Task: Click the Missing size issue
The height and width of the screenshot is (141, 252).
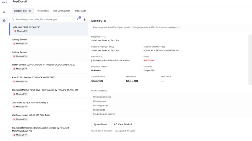Action: pyautogui.click(x=99, y=110)
